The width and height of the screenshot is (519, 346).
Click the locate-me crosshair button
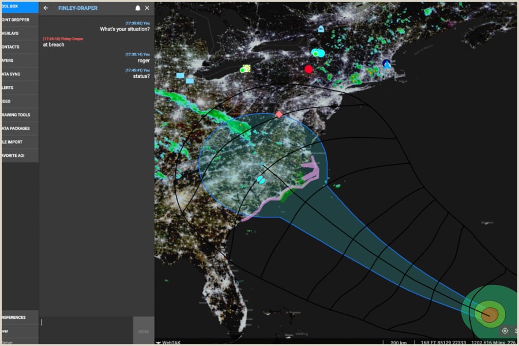(x=505, y=330)
